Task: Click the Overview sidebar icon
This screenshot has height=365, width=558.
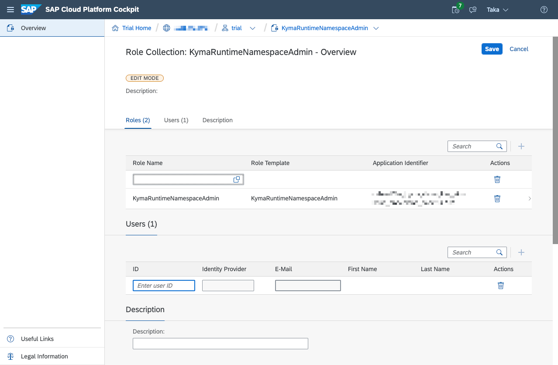Action: 11,28
